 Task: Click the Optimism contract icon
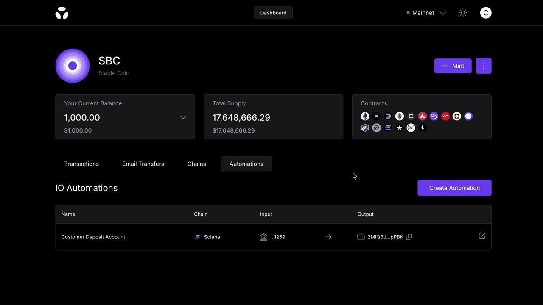pos(445,116)
